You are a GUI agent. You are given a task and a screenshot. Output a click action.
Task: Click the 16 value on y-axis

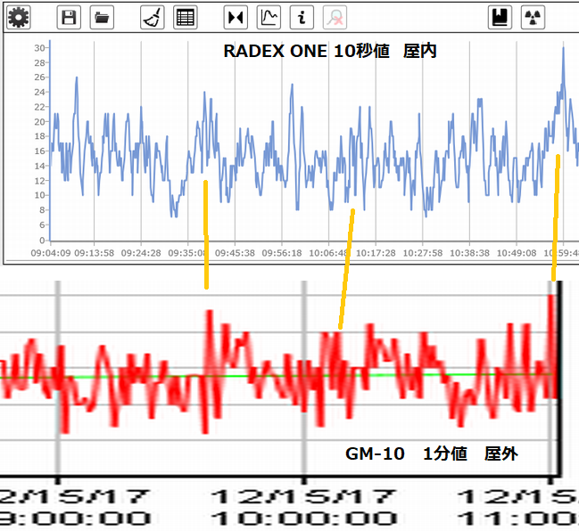(x=39, y=151)
